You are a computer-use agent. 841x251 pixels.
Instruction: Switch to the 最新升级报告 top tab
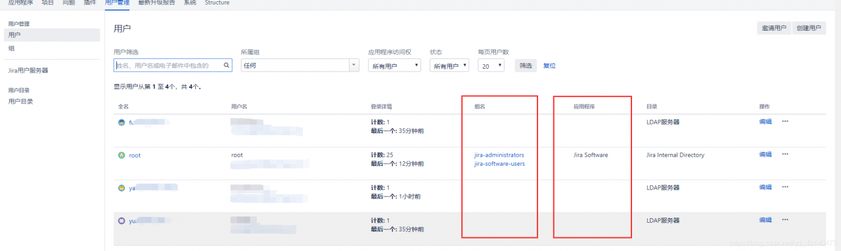click(x=156, y=3)
